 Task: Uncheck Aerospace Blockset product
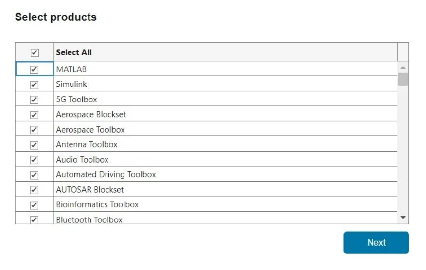34,115
